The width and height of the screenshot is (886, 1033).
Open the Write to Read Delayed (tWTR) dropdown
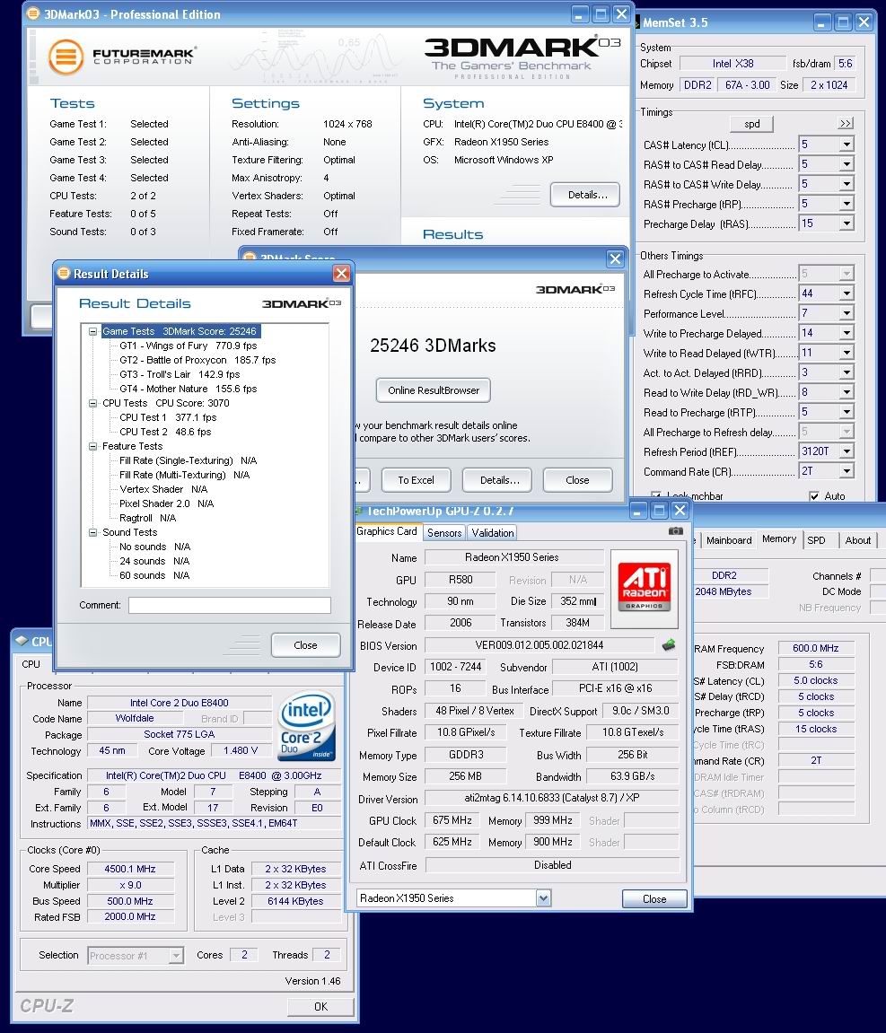(847, 353)
